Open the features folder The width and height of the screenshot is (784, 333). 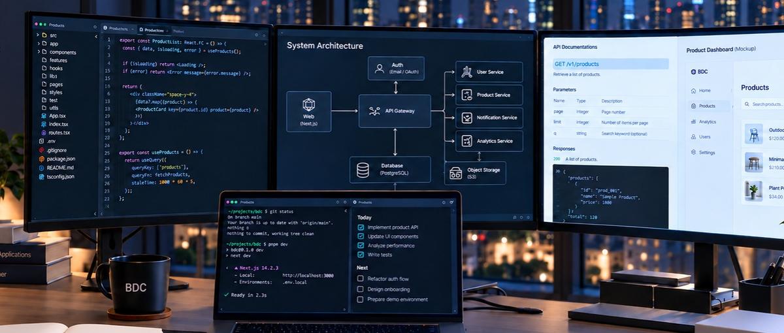[x=54, y=60]
